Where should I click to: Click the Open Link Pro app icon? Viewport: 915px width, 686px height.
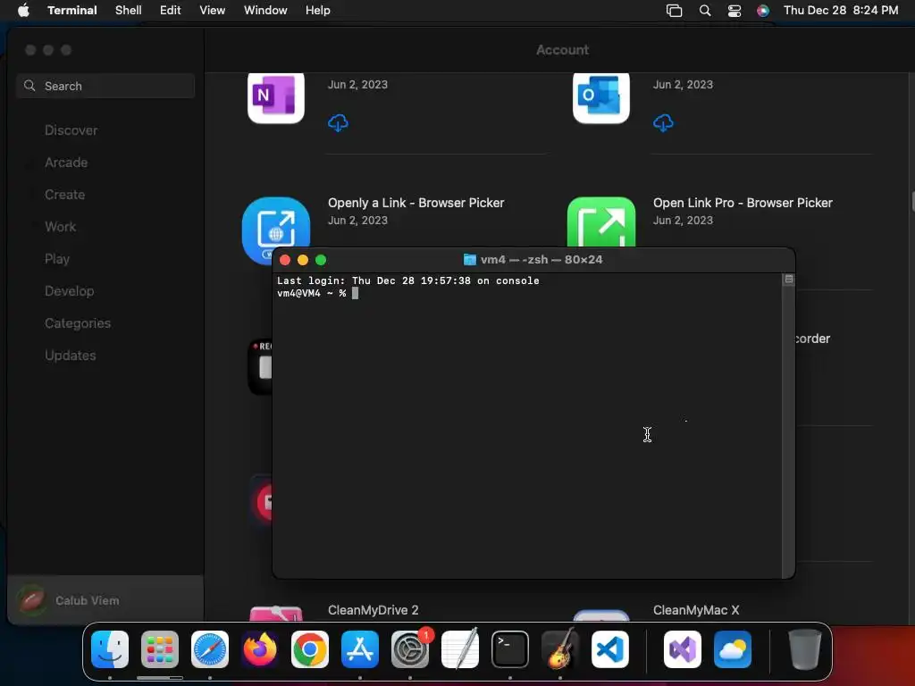(601, 222)
